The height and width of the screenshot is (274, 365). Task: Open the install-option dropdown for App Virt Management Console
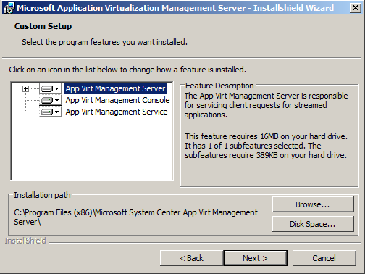pos(51,100)
